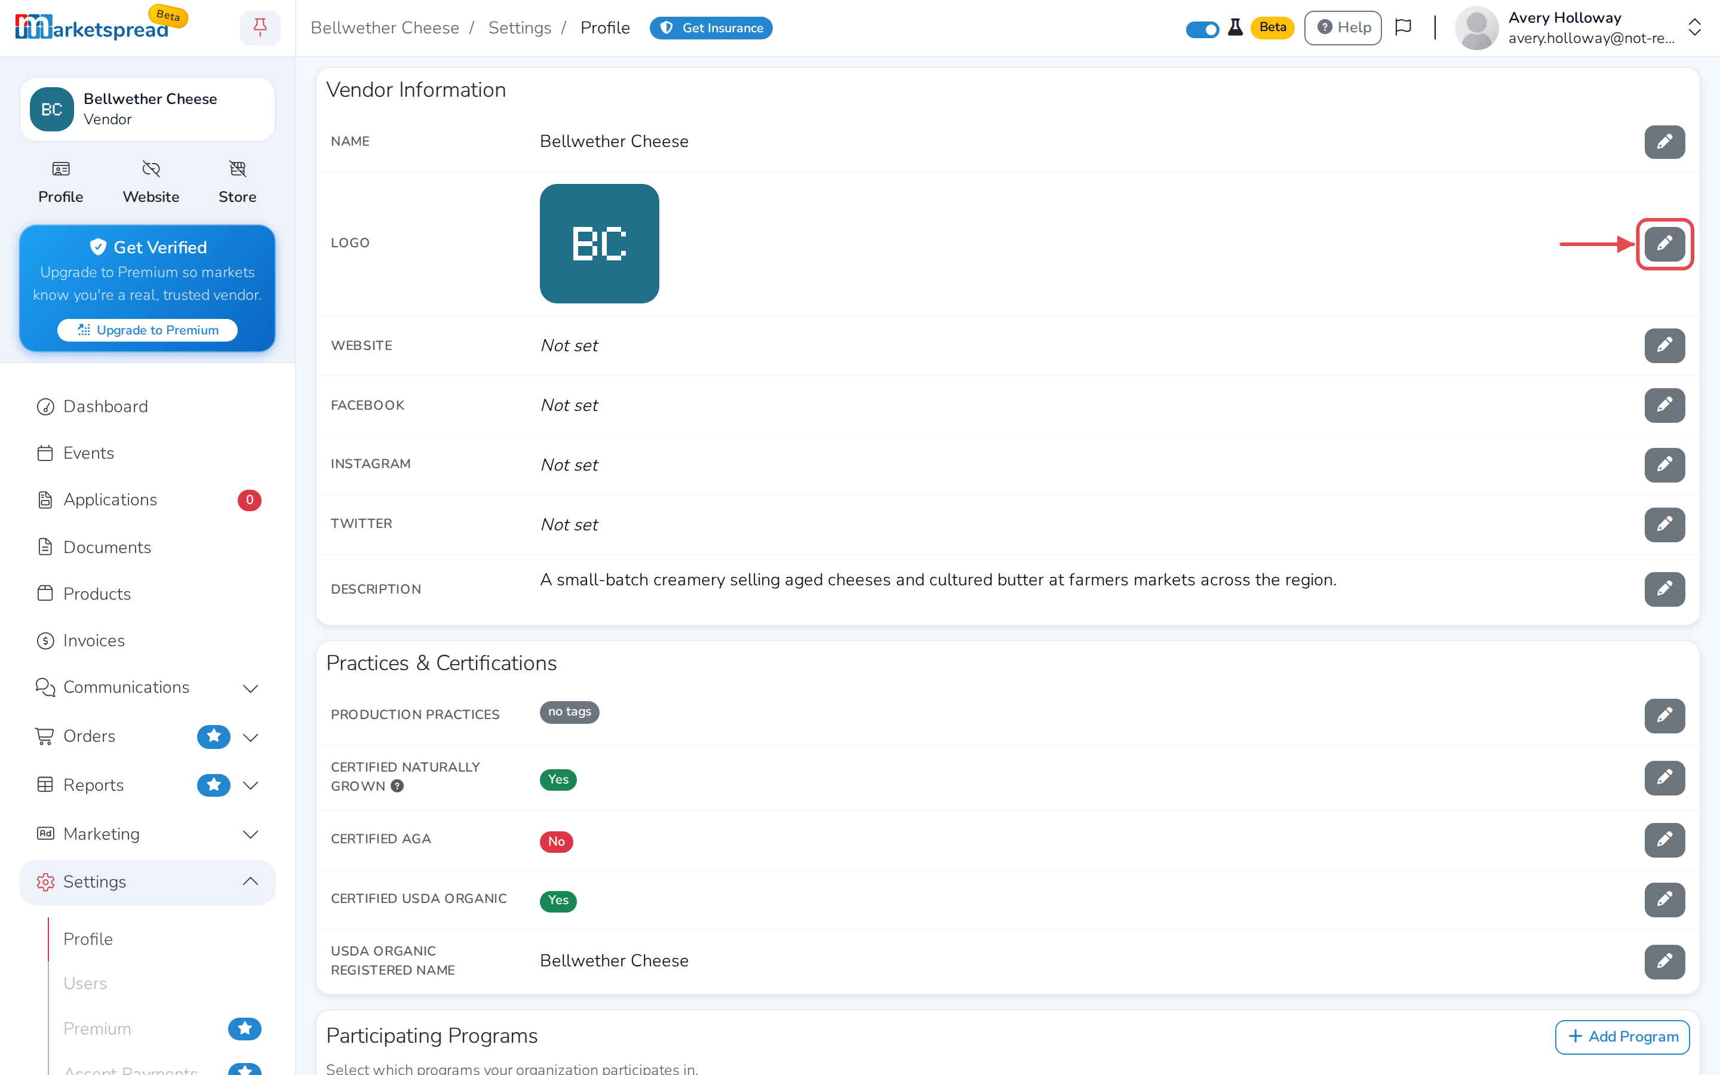1720x1075 pixels.
Task: Expand the Marketing submenu
Action: pyautogui.click(x=250, y=834)
